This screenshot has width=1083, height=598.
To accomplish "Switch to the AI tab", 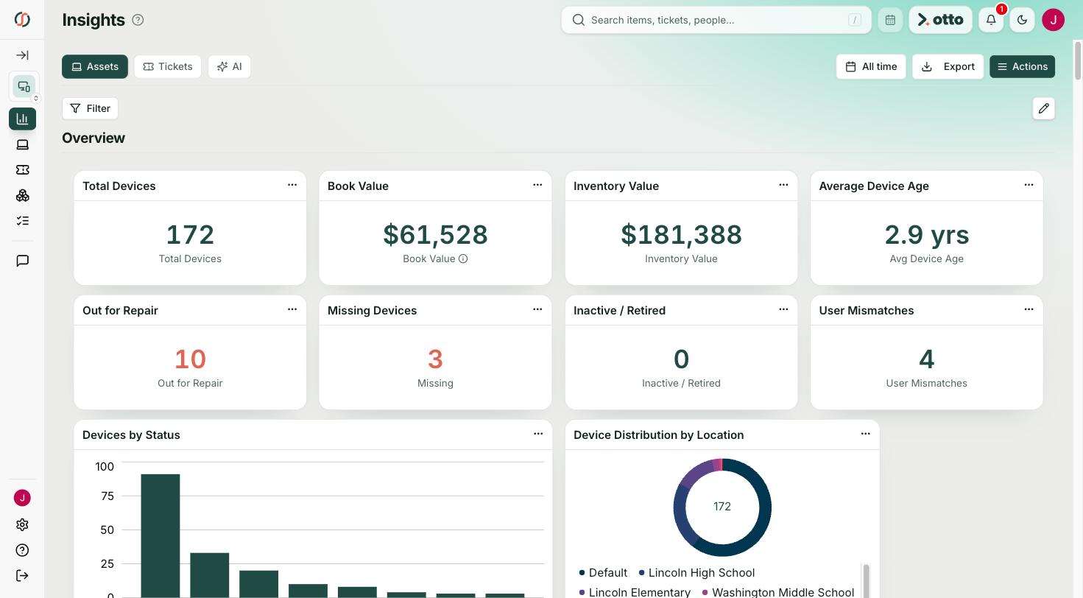I will [229, 66].
